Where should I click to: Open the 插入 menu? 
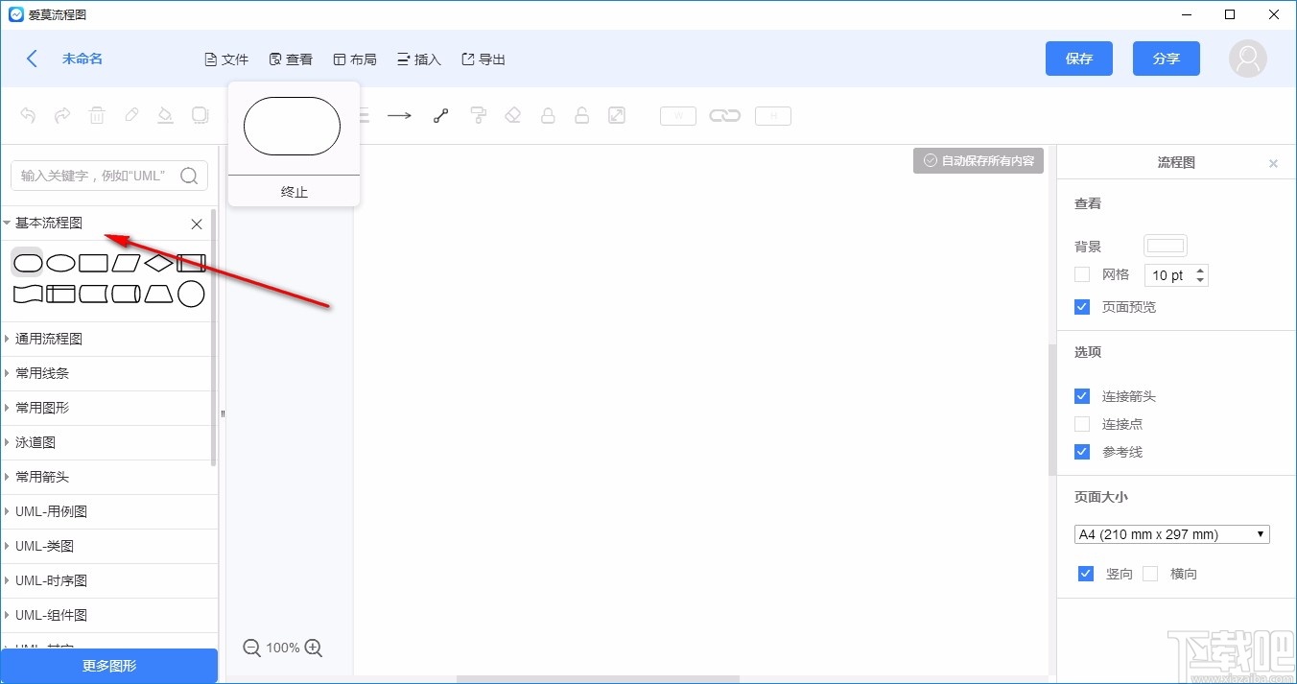tap(419, 59)
